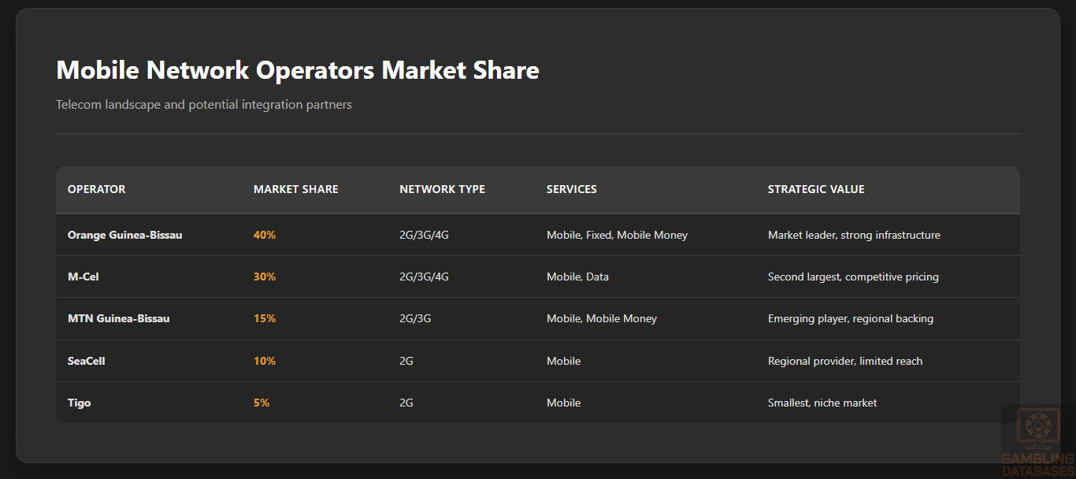
Task: Select the MTN Guinea-Bissau operator cell
Action: [118, 318]
